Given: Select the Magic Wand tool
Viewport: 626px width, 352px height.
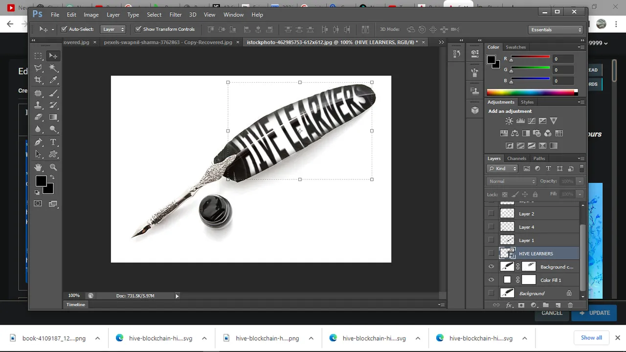Looking at the screenshot, I should click(x=53, y=68).
